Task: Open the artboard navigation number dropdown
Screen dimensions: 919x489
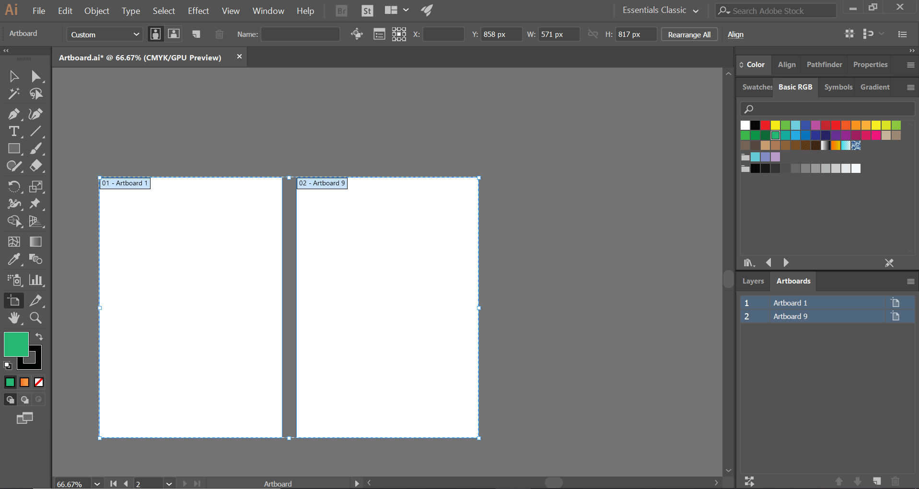Action: pyautogui.click(x=169, y=484)
